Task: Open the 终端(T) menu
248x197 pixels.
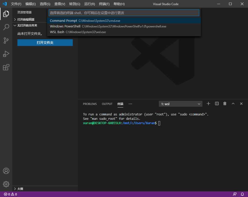Action: click(x=104, y=4)
